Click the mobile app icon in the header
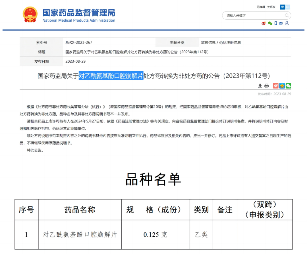Viewport: 307px width, 254px height. (276, 23)
